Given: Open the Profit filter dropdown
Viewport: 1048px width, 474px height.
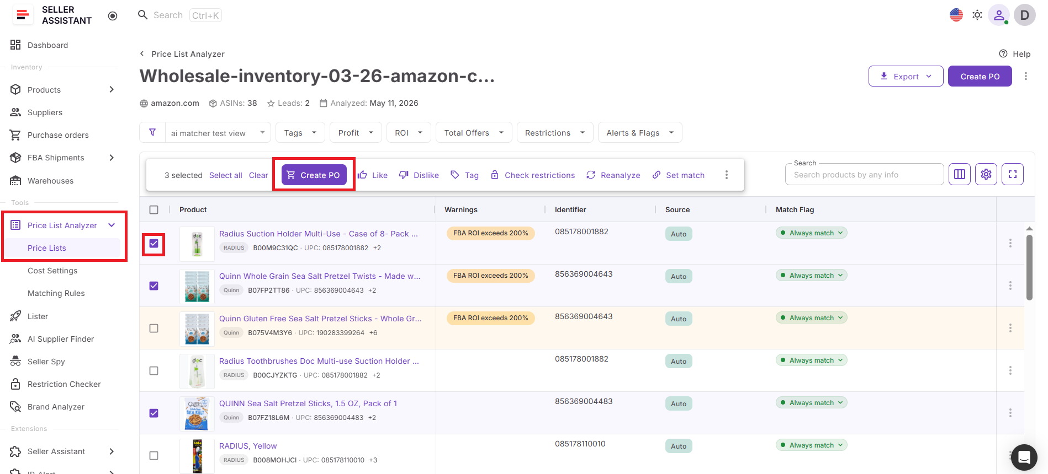Looking at the screenshot, I should tap(356, 132).
